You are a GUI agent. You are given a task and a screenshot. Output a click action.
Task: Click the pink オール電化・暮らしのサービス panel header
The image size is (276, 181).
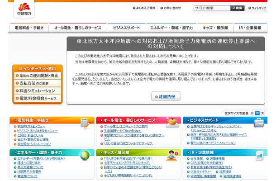(x=138, y=120)
